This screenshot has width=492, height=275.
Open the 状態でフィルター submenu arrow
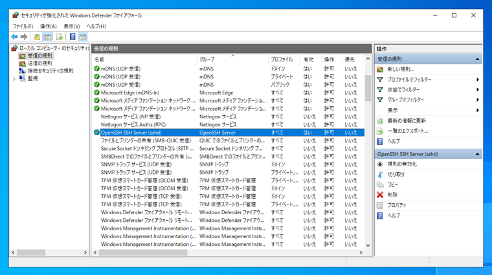coord(478,90)
